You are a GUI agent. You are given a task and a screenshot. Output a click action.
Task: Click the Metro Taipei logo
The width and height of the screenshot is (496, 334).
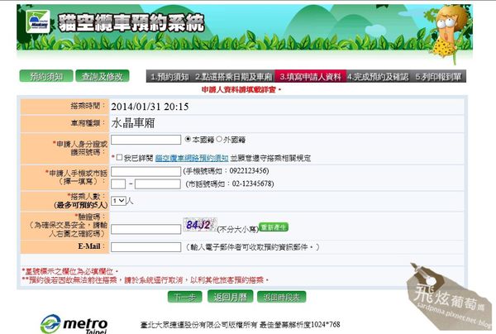coord(74,324)
